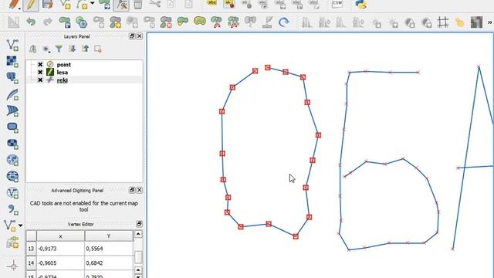Click topmost vertex of the selected polygon

268,67
